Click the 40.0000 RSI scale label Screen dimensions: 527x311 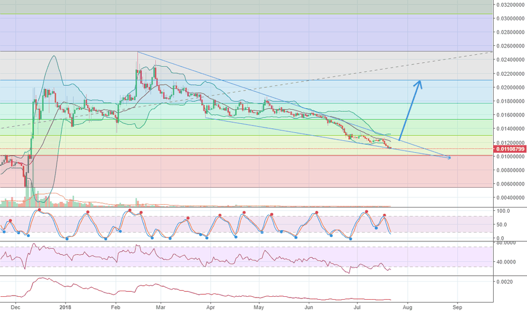[x=506, y=262]
